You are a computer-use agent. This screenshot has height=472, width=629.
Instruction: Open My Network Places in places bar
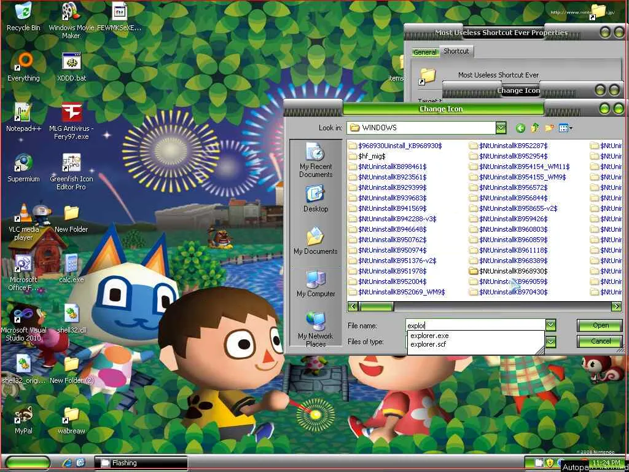(316, 329)
